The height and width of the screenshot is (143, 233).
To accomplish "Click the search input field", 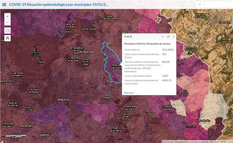I will 218,5.
